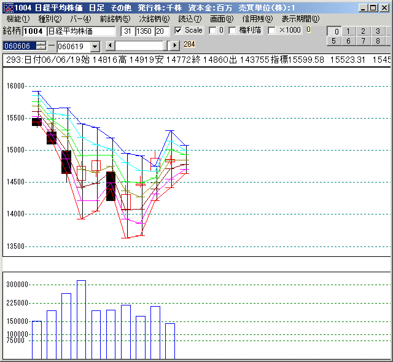Open the 信用残(9) menu
This screenshot has width=393, height=362.
[257, 19]
